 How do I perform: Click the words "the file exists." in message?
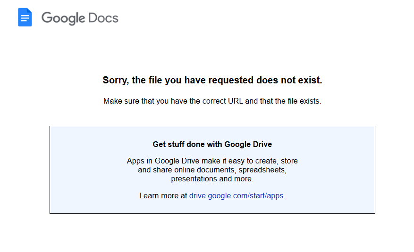click(x=295, y=101)
